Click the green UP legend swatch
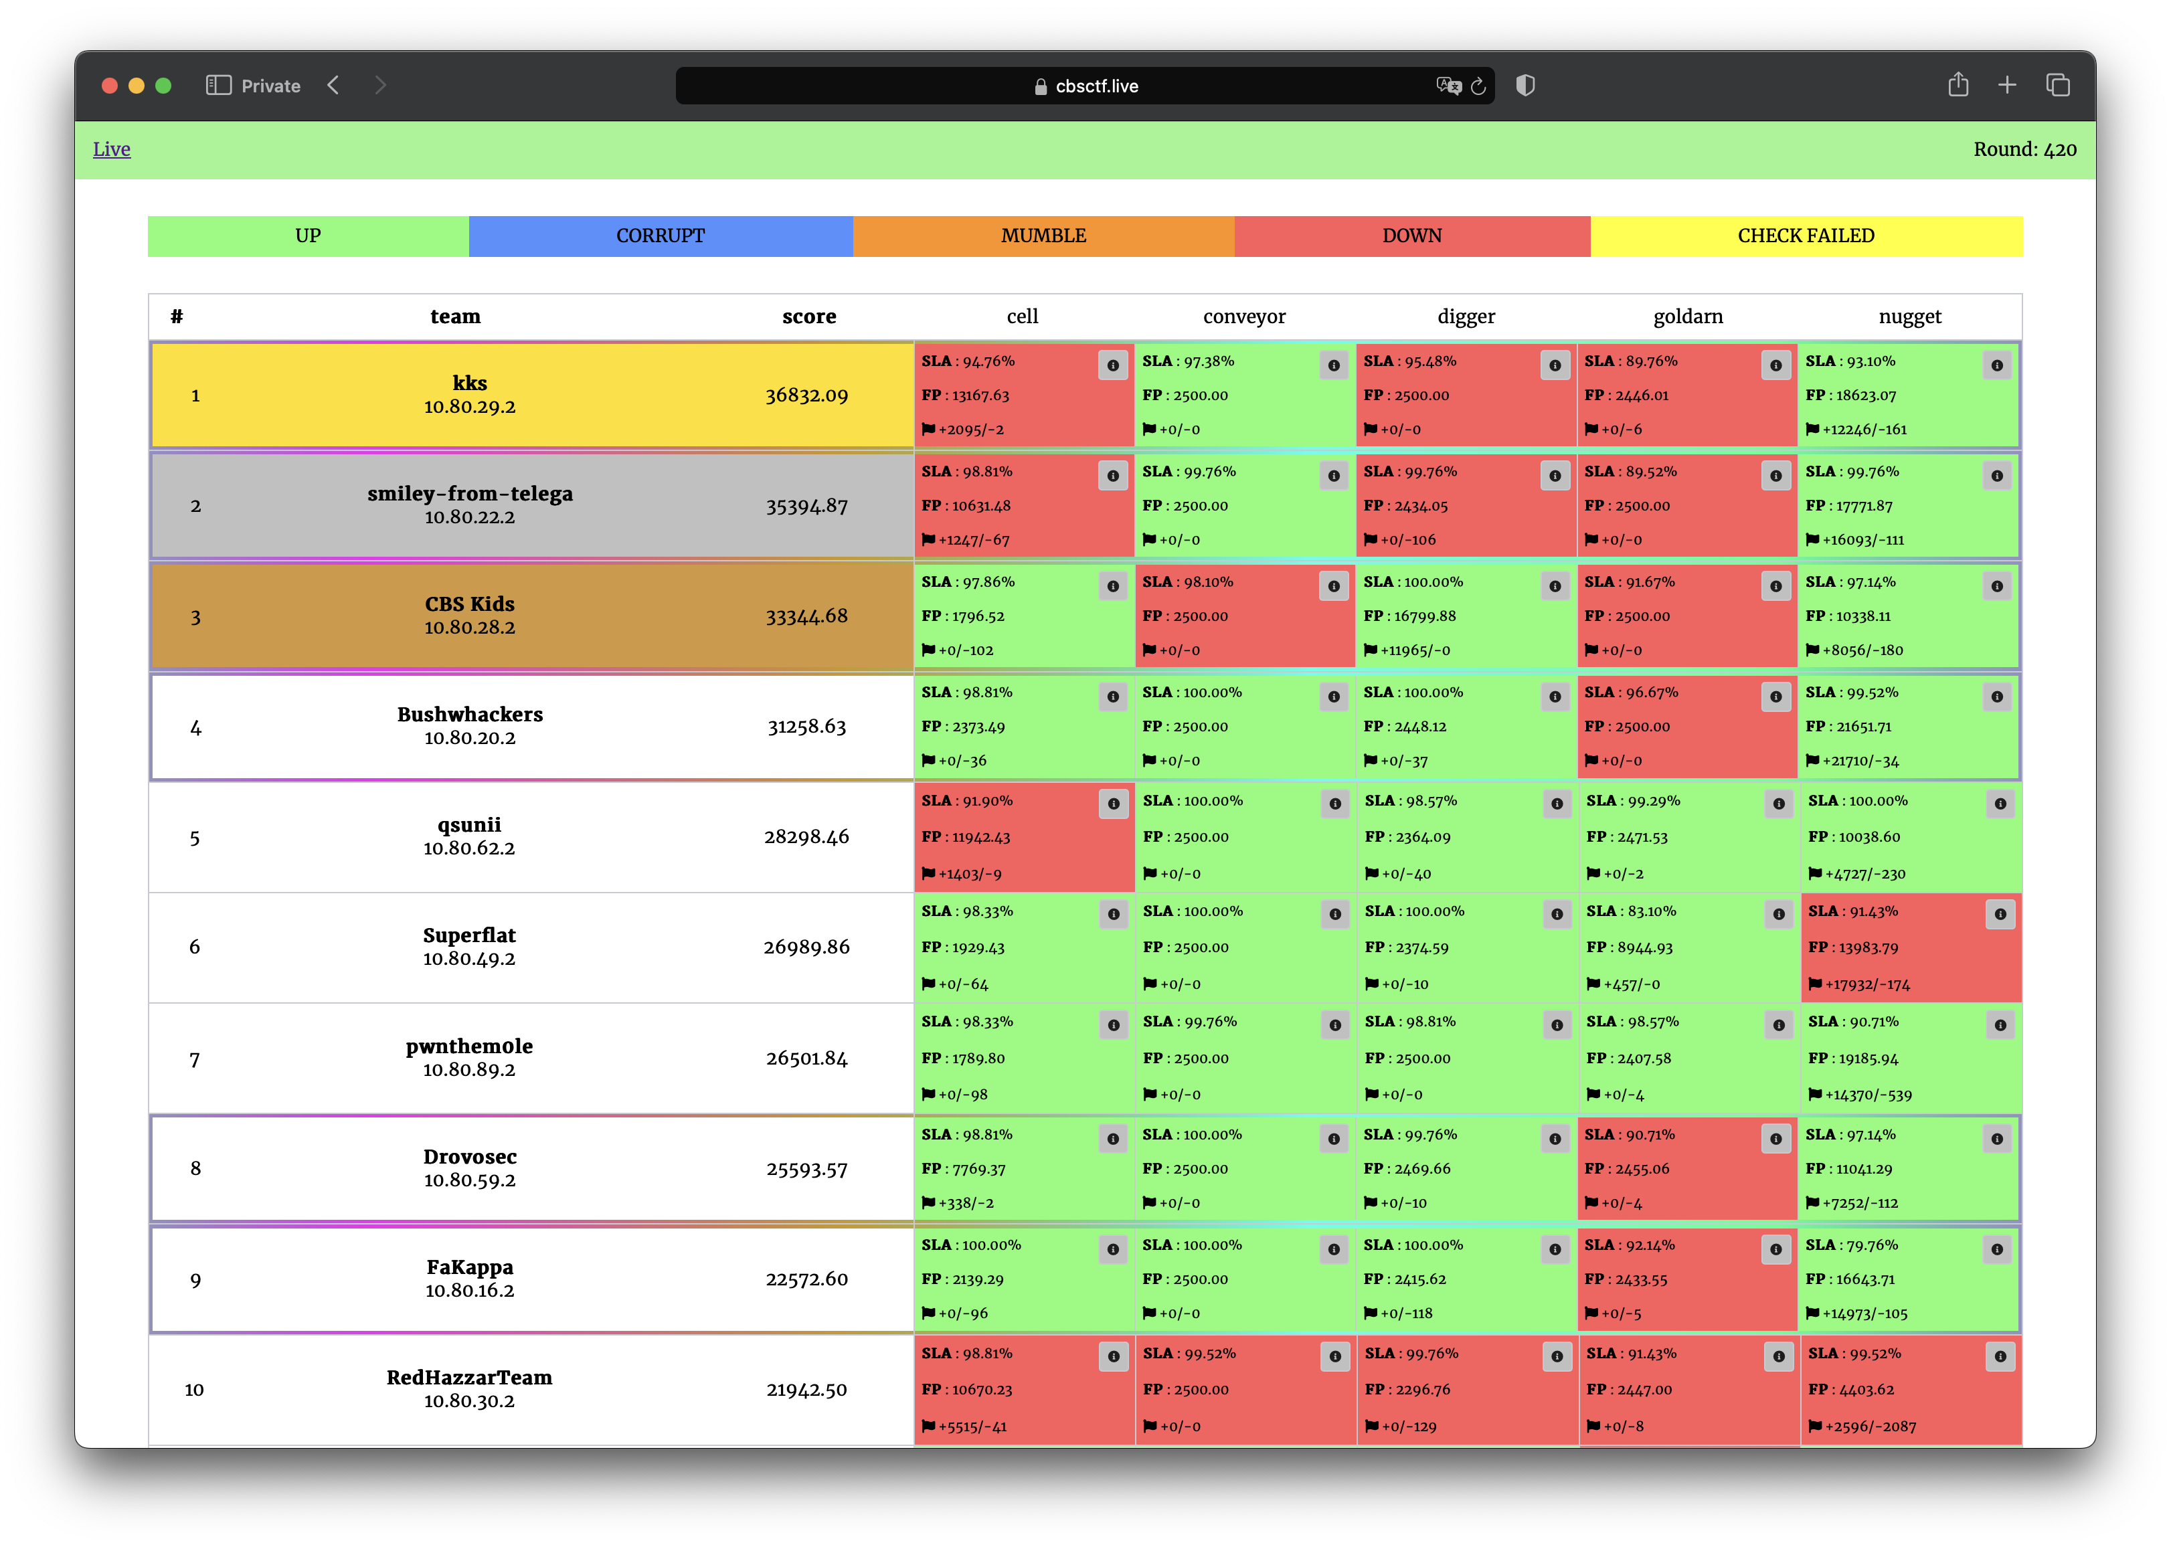 tap(308, 236)
